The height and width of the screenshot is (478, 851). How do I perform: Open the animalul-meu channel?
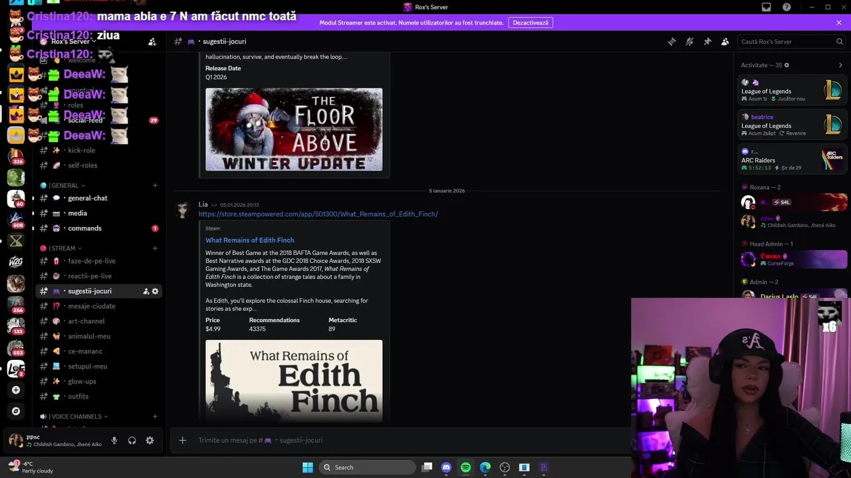point(99,337)
